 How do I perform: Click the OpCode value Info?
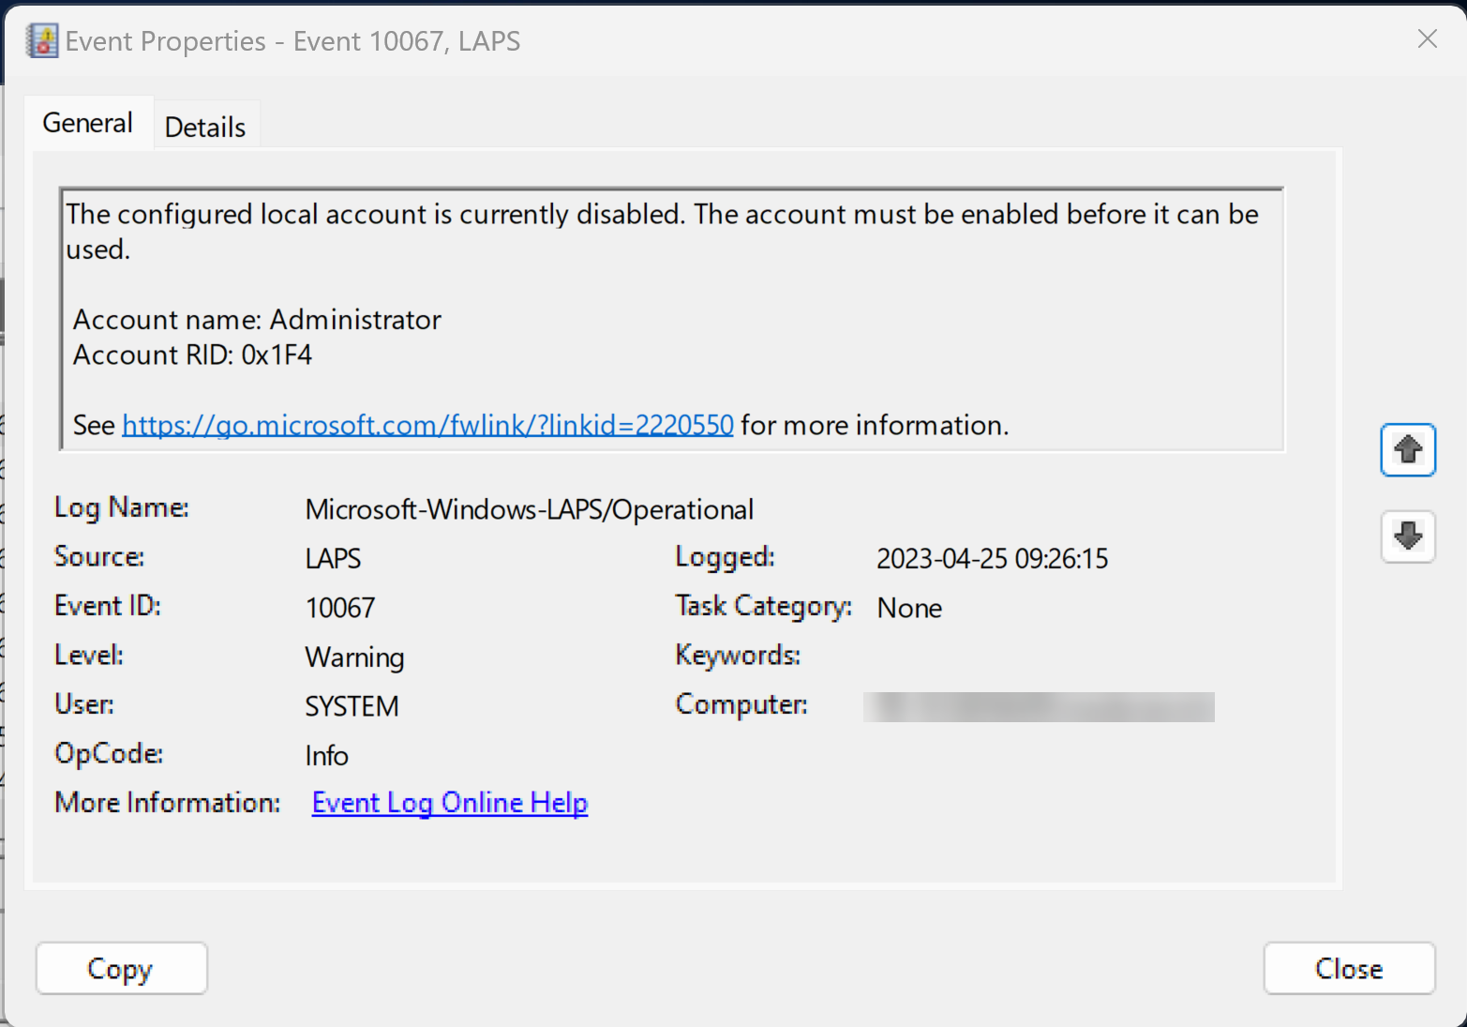(326, 756)
